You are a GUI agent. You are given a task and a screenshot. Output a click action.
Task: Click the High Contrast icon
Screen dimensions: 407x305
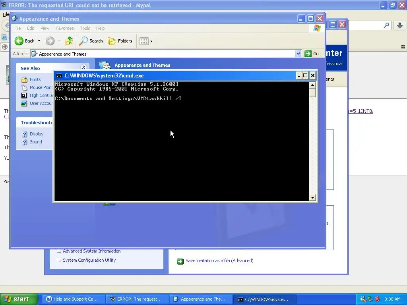point(24,95)
